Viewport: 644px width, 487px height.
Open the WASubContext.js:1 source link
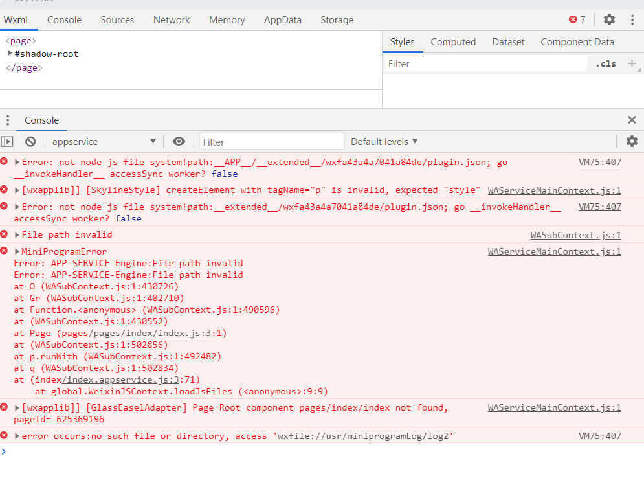576,235
